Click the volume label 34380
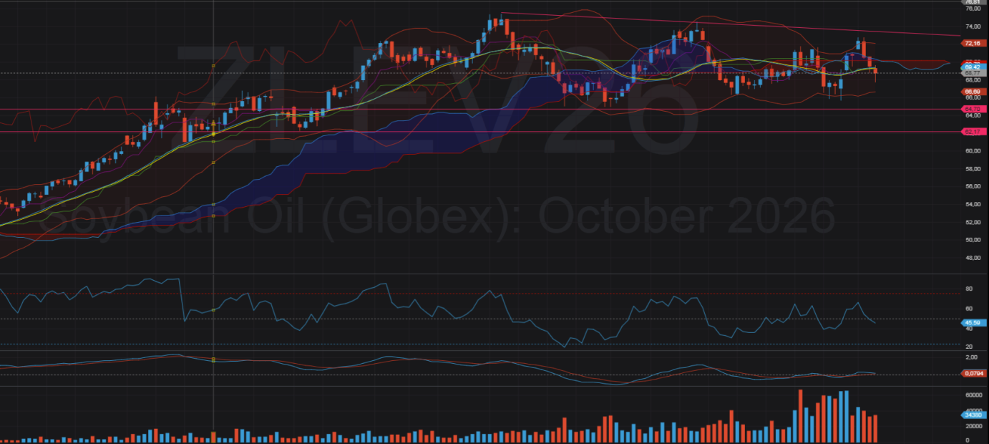This screenshot has width=989, height=444. [972, 415]
